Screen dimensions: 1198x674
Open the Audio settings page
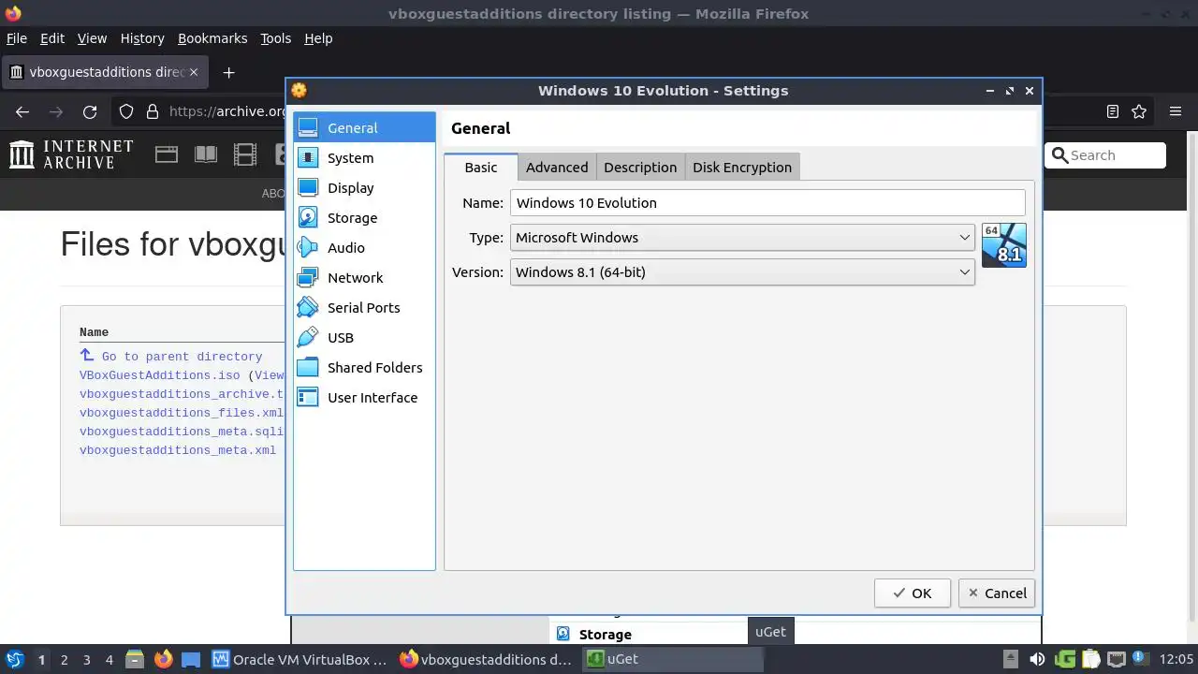(364, 248)
